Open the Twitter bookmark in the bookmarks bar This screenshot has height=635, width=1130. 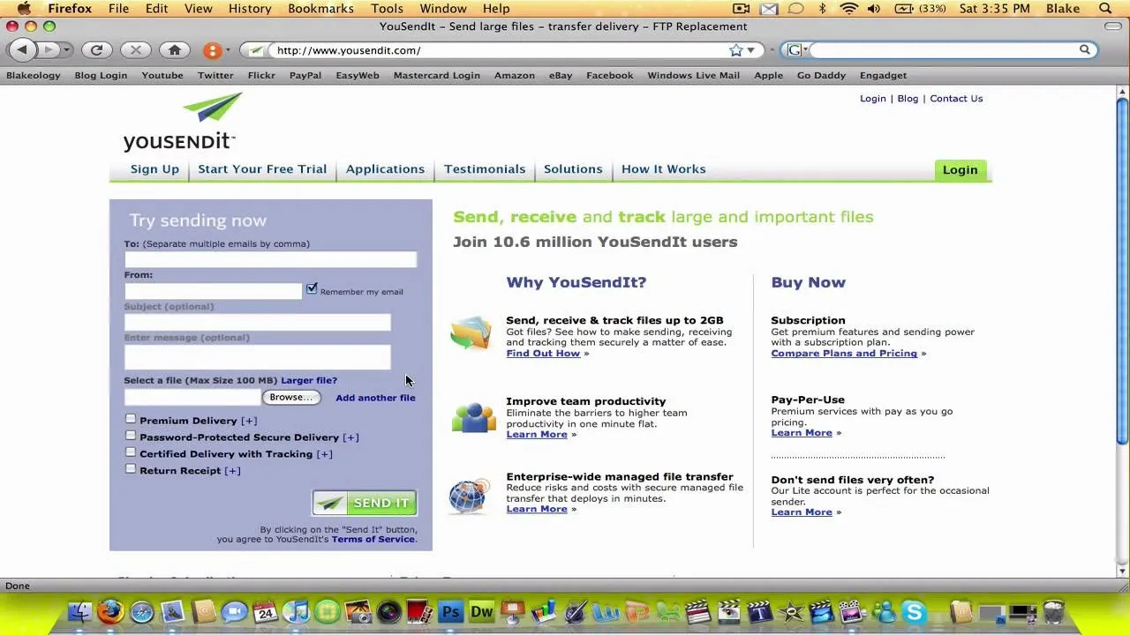click(x=215, y=76)
